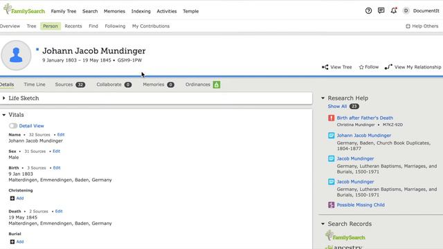
Task: Switch to the Collaborate tab
Action: click(x=114, y=84)
